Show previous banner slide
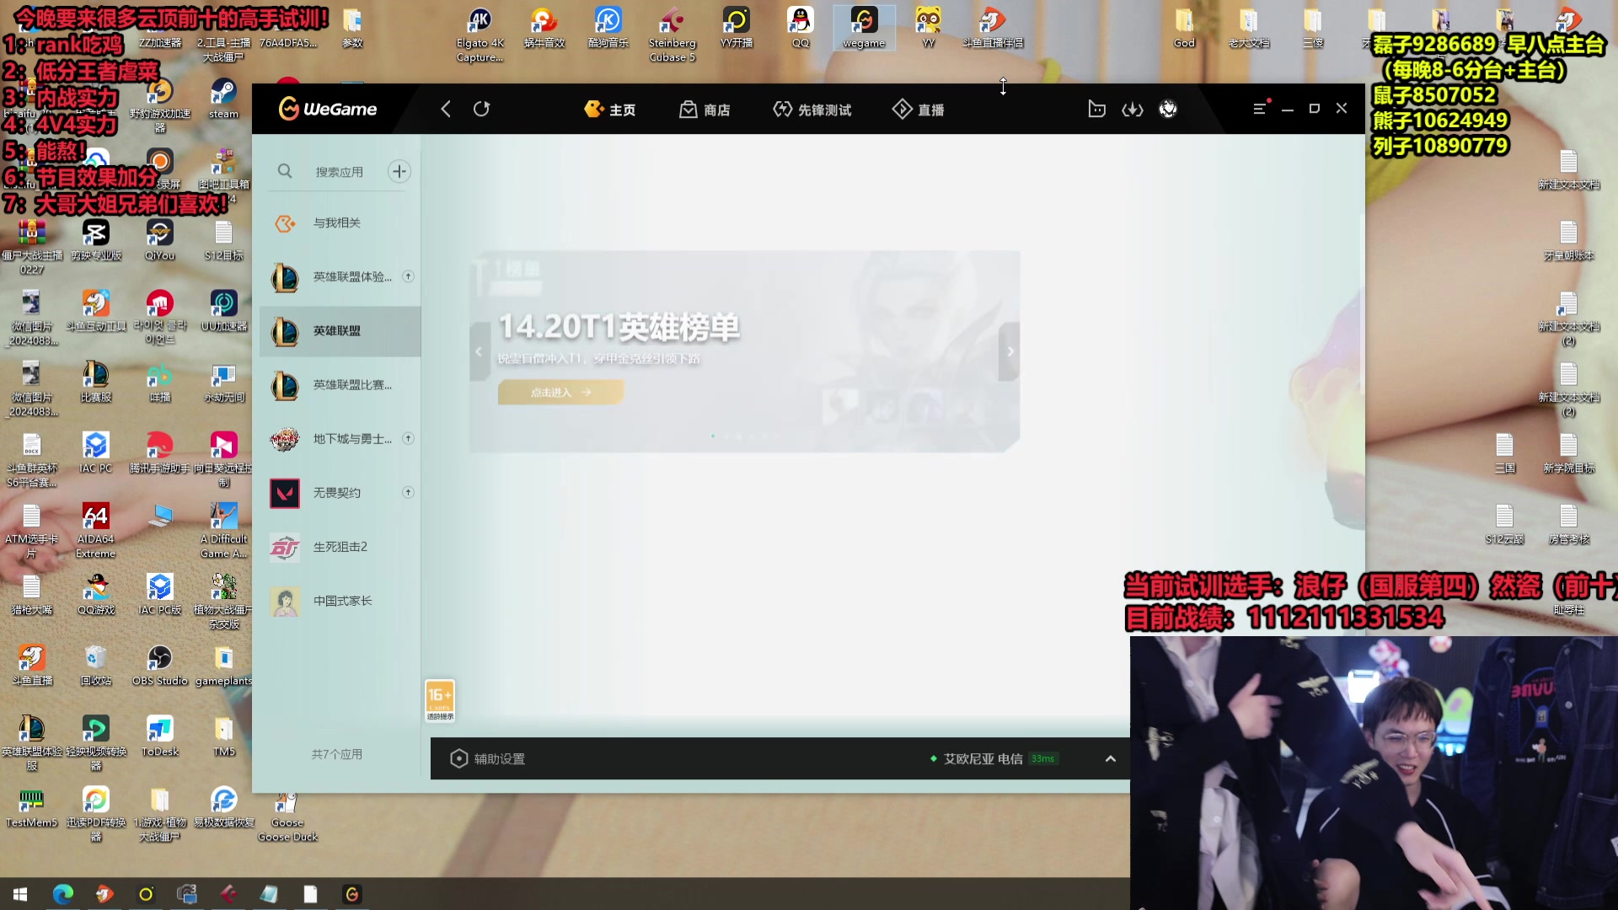Screen dimensions: 1618x910 (x=479, y=351)
